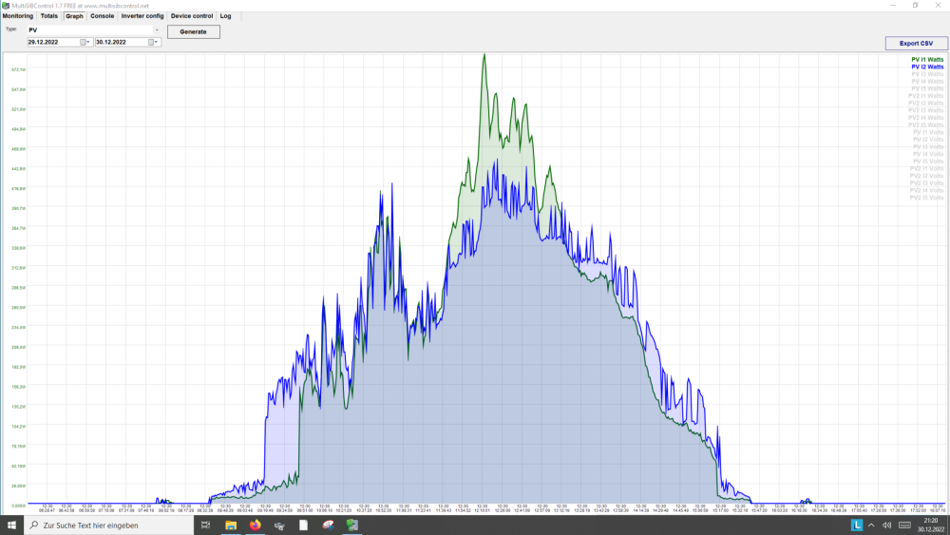Show PV2 I3 Volts series in legend
The image size is (950, 535).
[x=926, y=183]
